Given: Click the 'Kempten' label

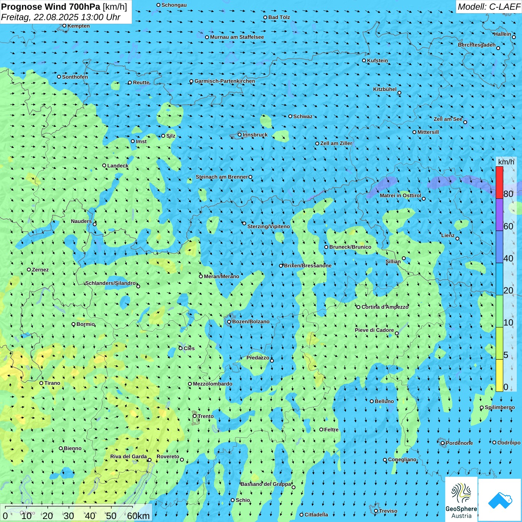Looking at the screenshot, I should click(79, 26).
